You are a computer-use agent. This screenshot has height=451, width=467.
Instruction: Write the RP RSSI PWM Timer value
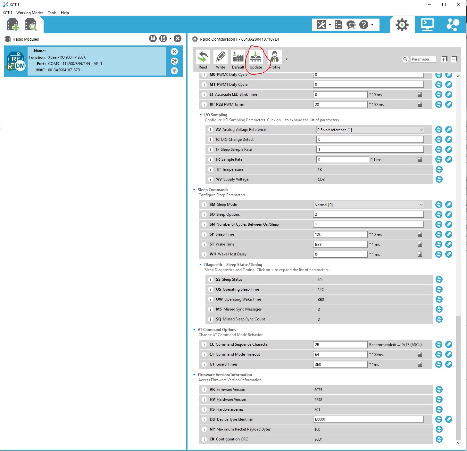coord(449,104)
